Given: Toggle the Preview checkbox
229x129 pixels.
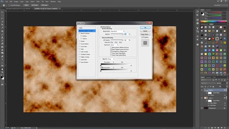Looking at the screenshot, I should tap(142, 37).
